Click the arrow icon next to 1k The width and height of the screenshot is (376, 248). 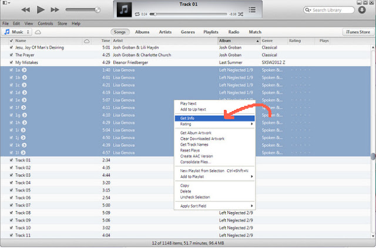pos(24,145)
